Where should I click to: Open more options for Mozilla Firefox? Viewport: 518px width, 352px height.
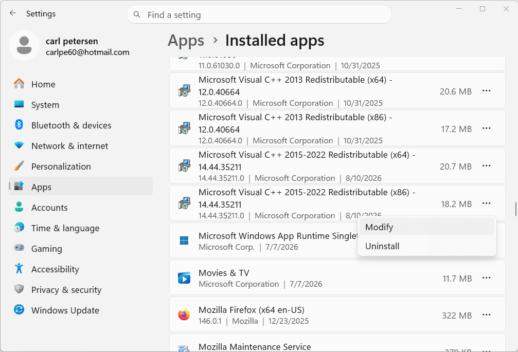coord(486,315)
